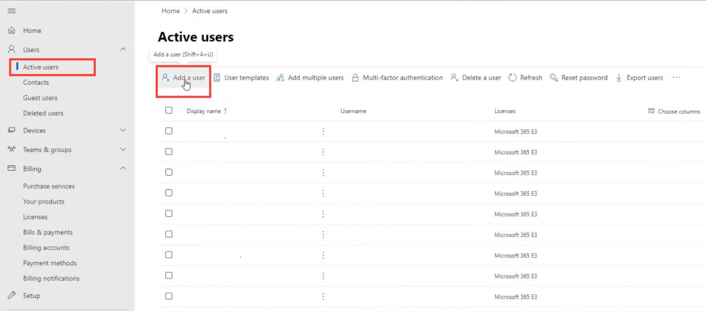Image resolution: width=706 pixels, height=311 pixels.
Task: Click Microsoft 365 E3 in first row
Action: coord(516,132)
